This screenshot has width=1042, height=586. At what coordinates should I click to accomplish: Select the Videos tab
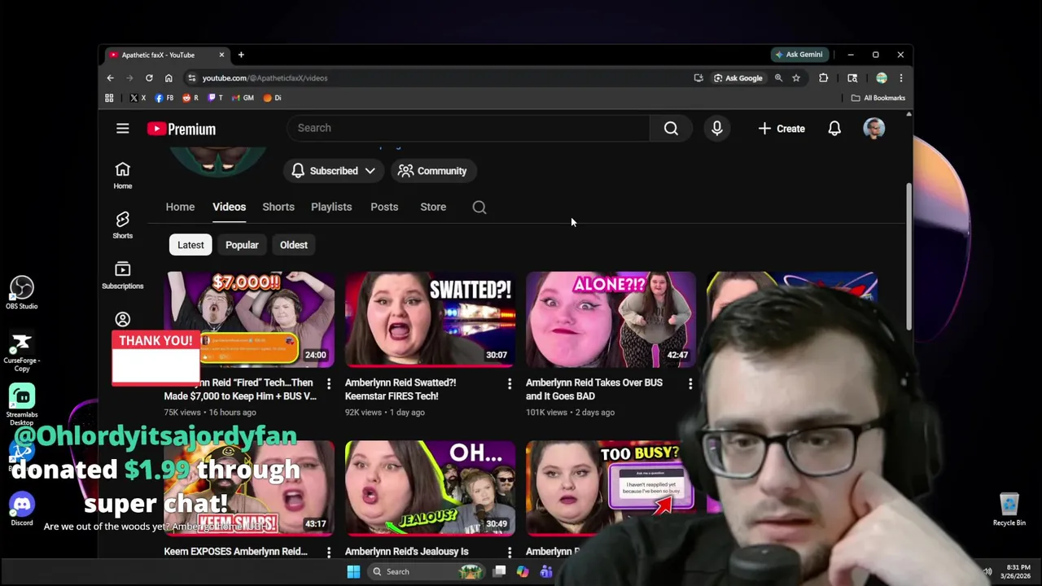click(x=229, y=207)
